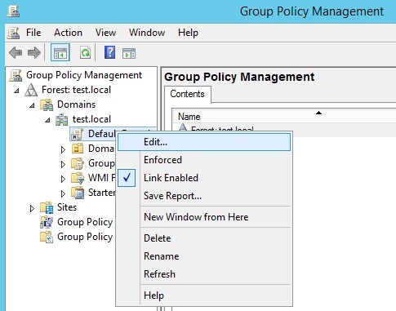Toggle the Show/Hide Console Tree icon

click(x=60, y=52)
